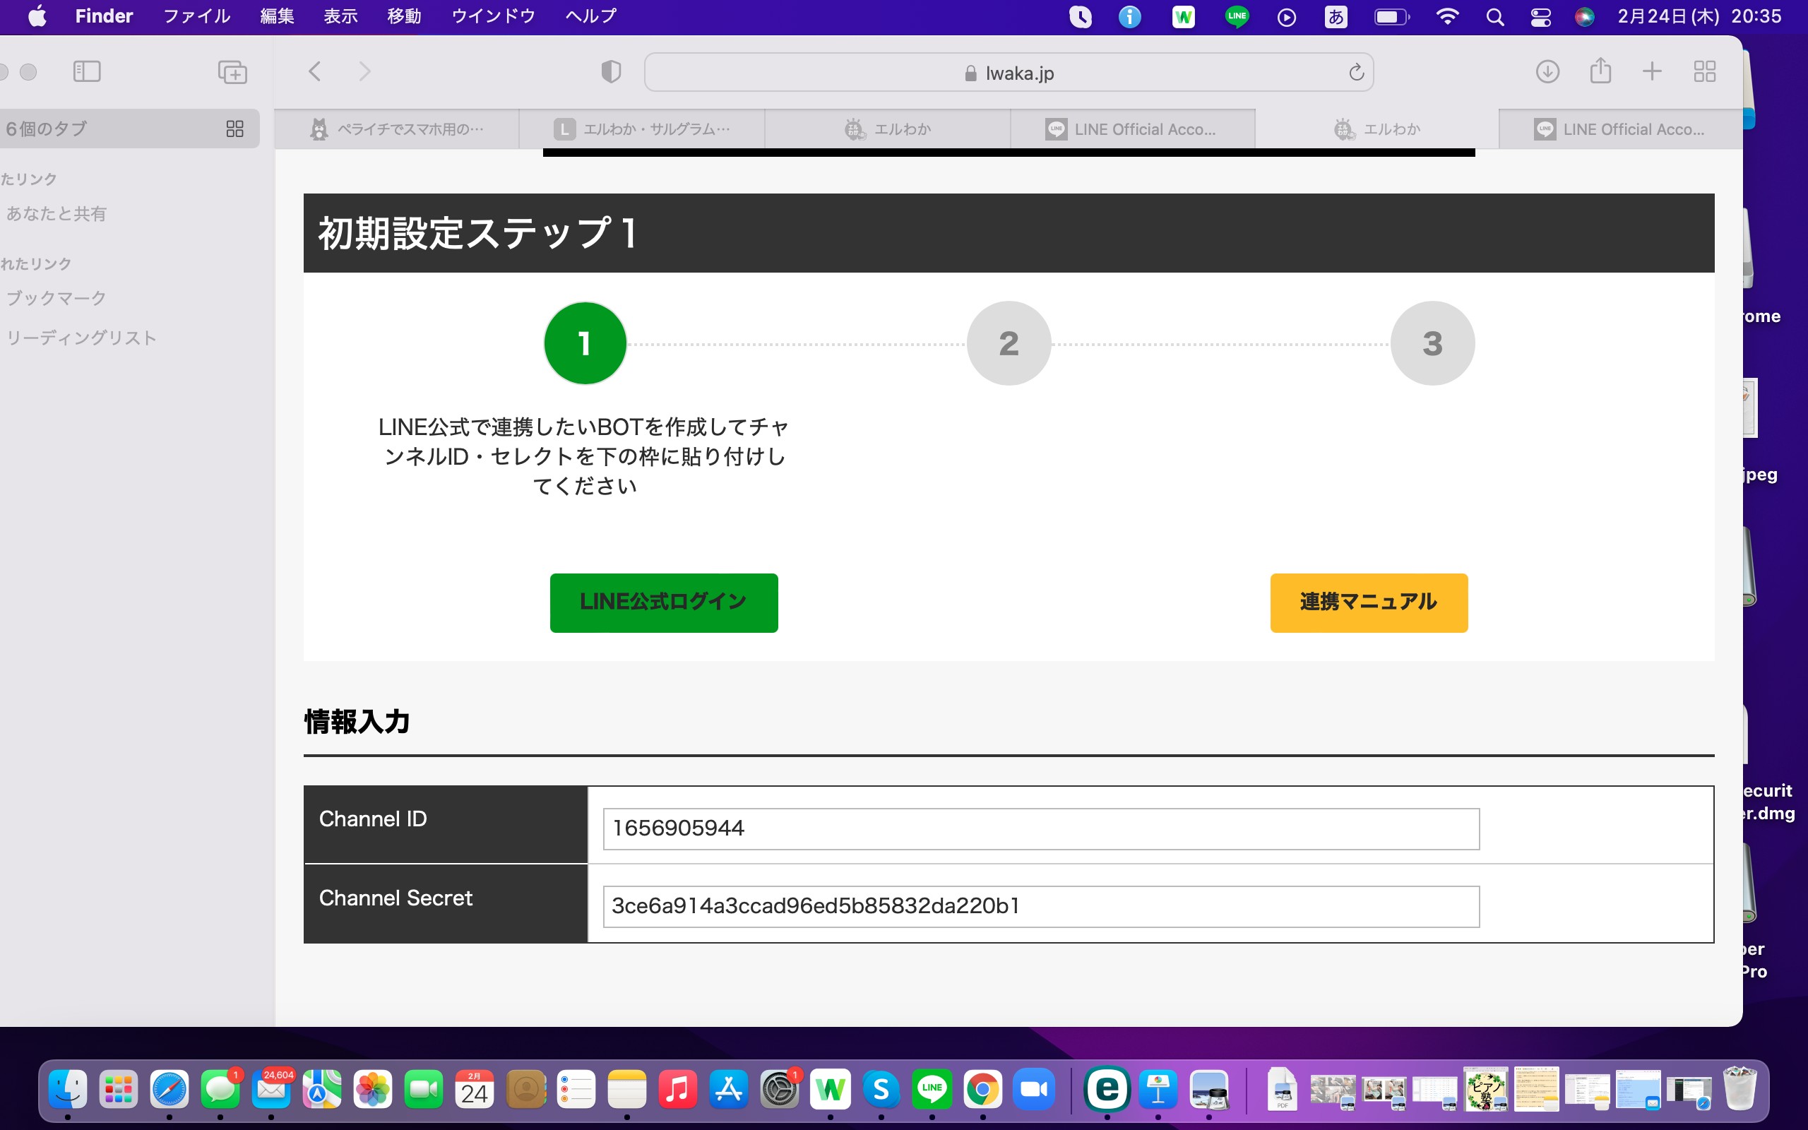This screenshot has height=1130, width=1808.
Task: Click the Share icon in Safari toolbar
Action: coord(1600,71)
